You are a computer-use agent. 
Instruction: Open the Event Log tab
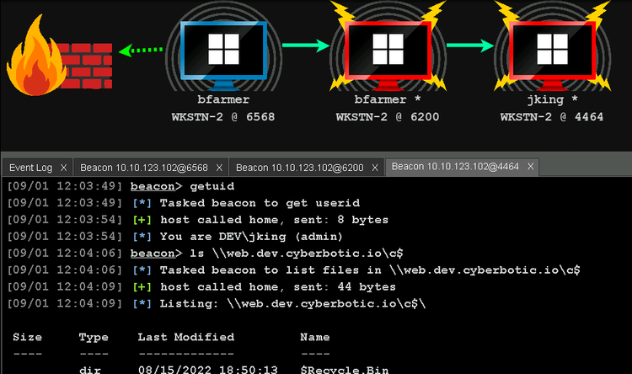(x=30, y=168)
